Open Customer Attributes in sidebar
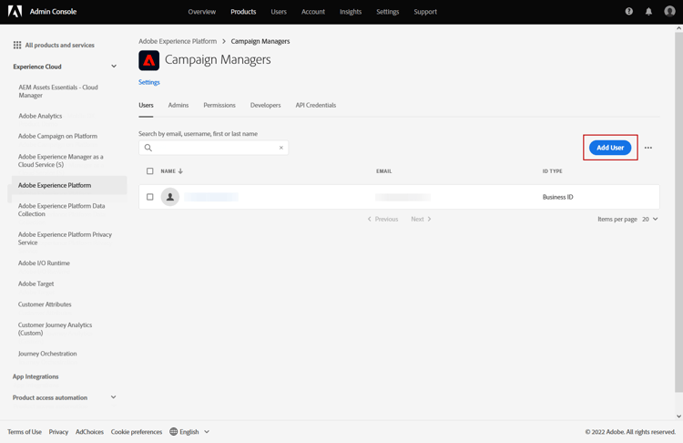The width and height of the screenshot is (683, 443). tap(45, 304)
